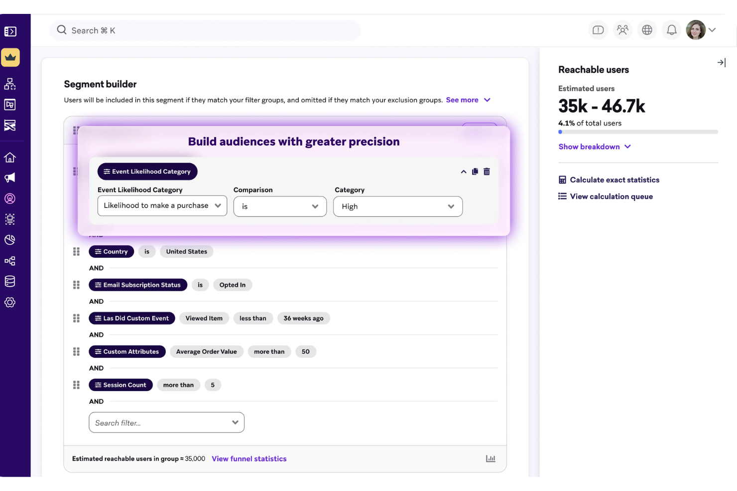Collapse the Event Likelihood Category filter card
The width and height of the screenshot is (737, 491).
click(x=463, y=171)
